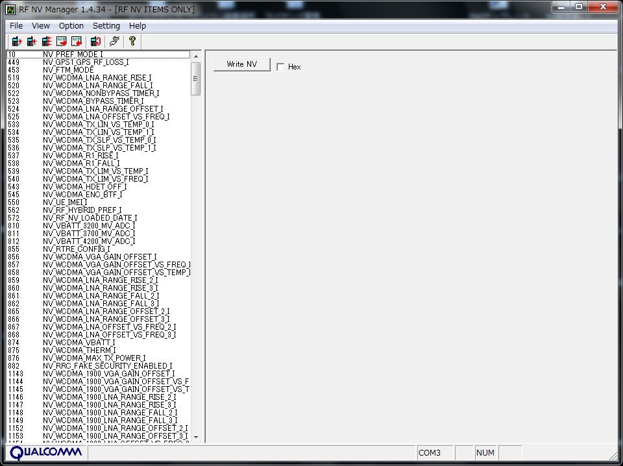Open the Setting menu
The width and height of the screenshot is (623, 466).
pyautogui.click(x=106, y=26)
